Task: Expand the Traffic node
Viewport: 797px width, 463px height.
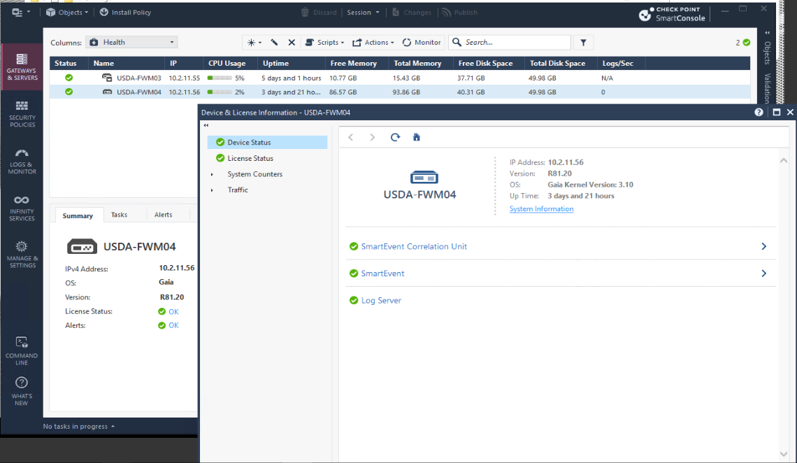Action: click(212, 190)
